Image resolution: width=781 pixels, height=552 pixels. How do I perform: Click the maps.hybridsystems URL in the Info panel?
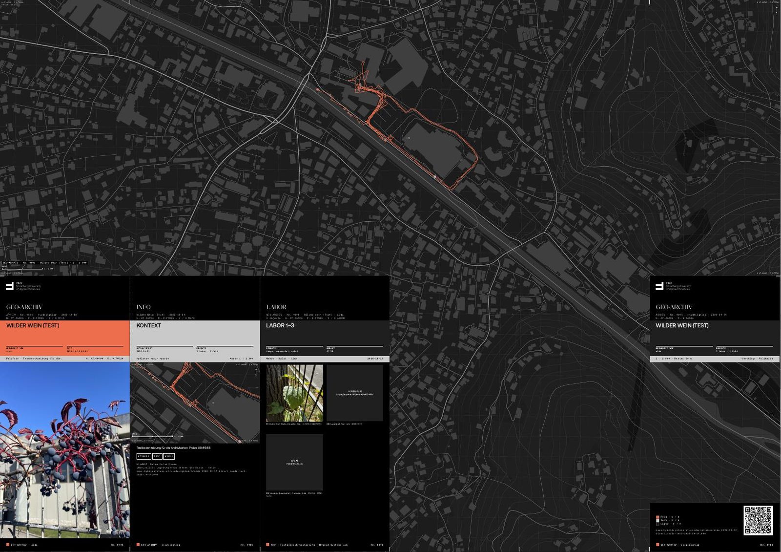(191, 472)
